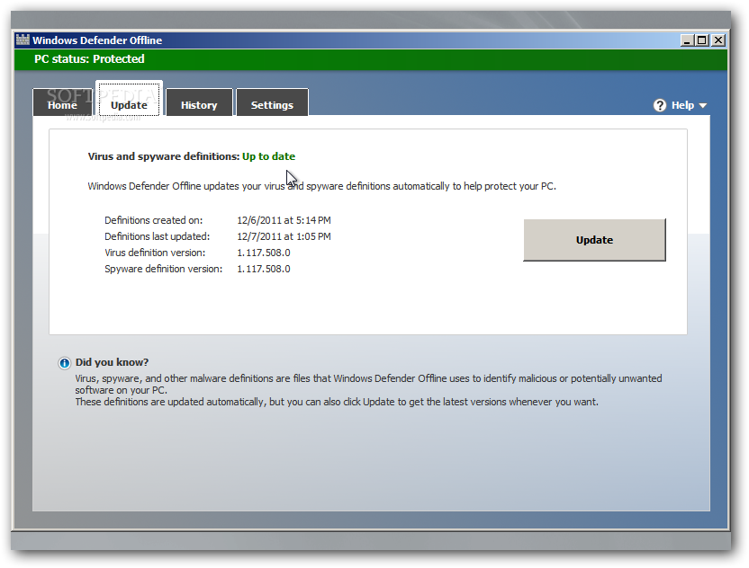Click the virus definition version value 1.117.508.0
The image size is (749, 568).
point(264,253)
